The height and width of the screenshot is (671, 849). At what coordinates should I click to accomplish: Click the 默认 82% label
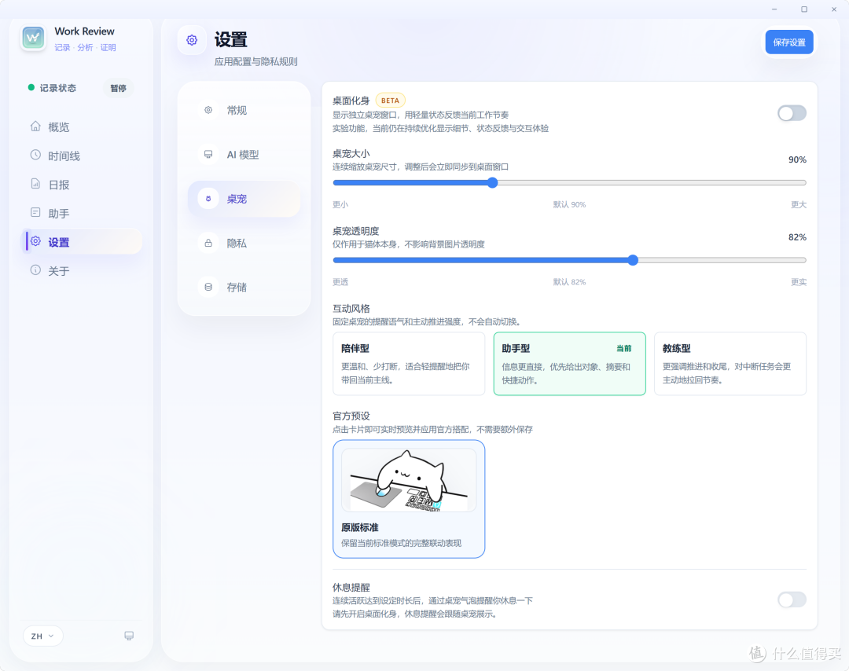(569, 282)
